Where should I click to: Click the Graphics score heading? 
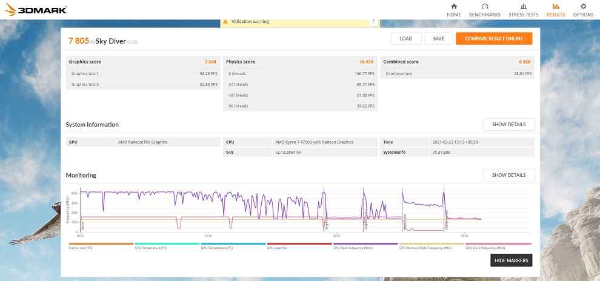(85, 62)
